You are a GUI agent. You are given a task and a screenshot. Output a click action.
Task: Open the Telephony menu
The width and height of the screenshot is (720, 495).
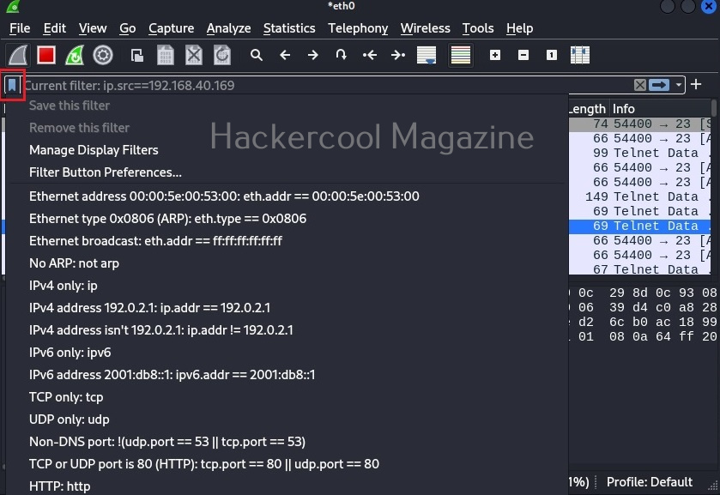pyautogui.click(x=358, y=28)
